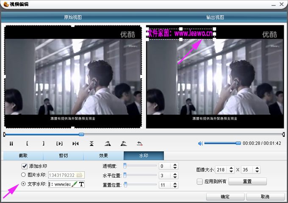288x203 pixels.
Task: Click the 确定 button
Action: pyautogui.click(x=225, y=197)
